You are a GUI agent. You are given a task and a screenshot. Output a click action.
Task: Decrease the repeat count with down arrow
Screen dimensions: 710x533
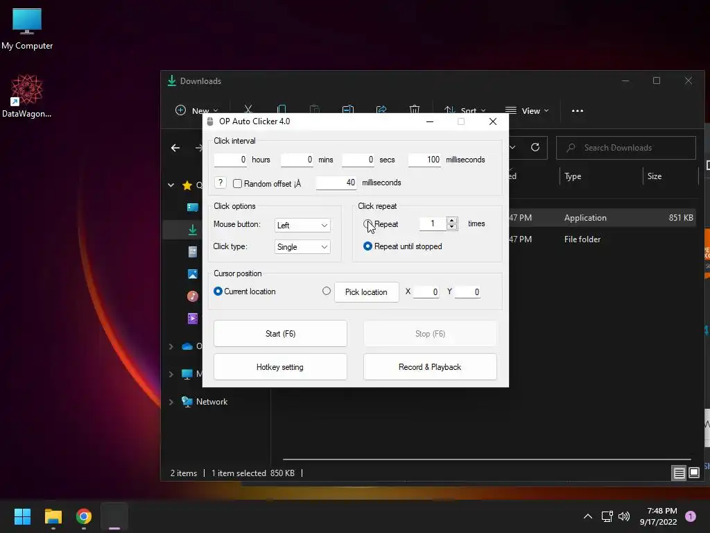[451, 227]
